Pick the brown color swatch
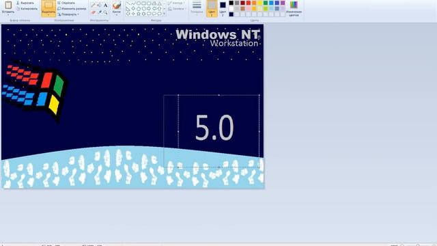 [242, 9]
